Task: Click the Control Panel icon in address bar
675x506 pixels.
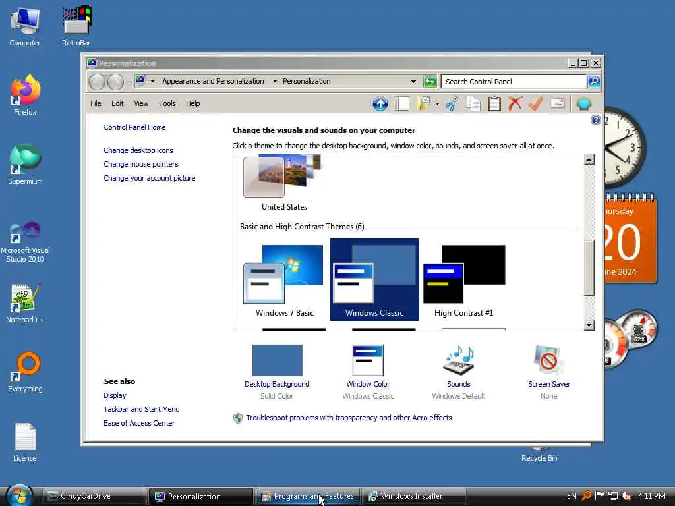Action: (140, 81)
